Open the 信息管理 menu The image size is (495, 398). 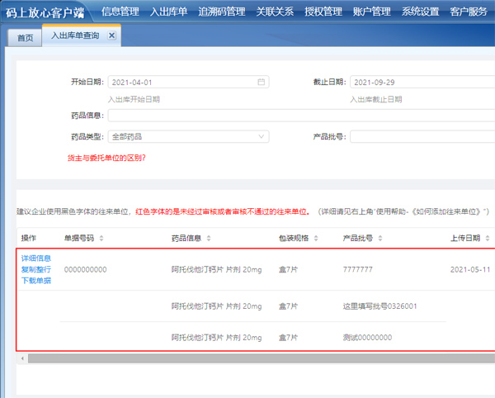point(120,12)
